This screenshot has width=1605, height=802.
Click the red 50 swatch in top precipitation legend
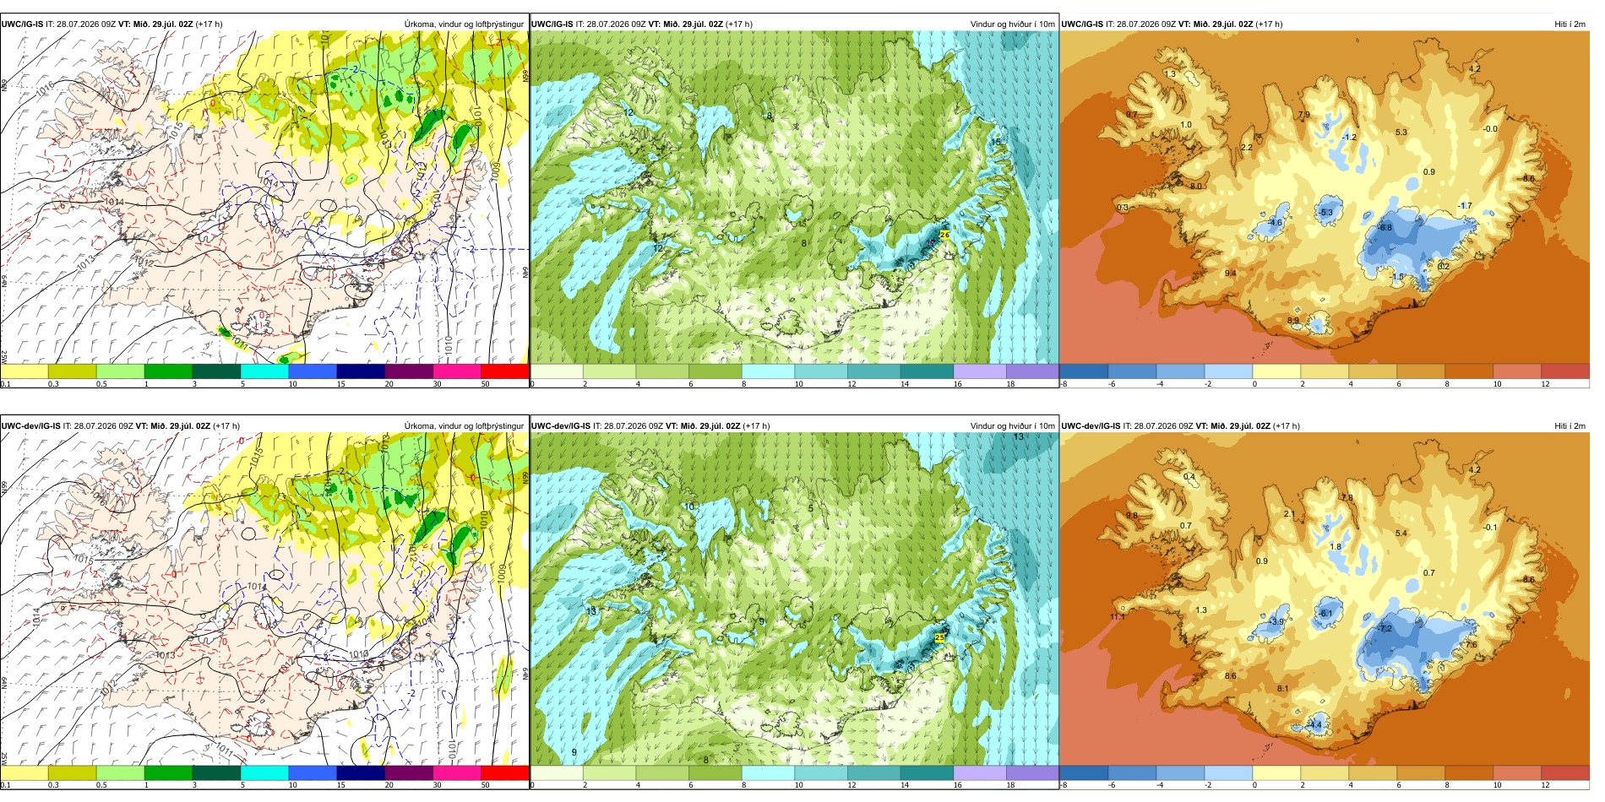tap(504, 371)
